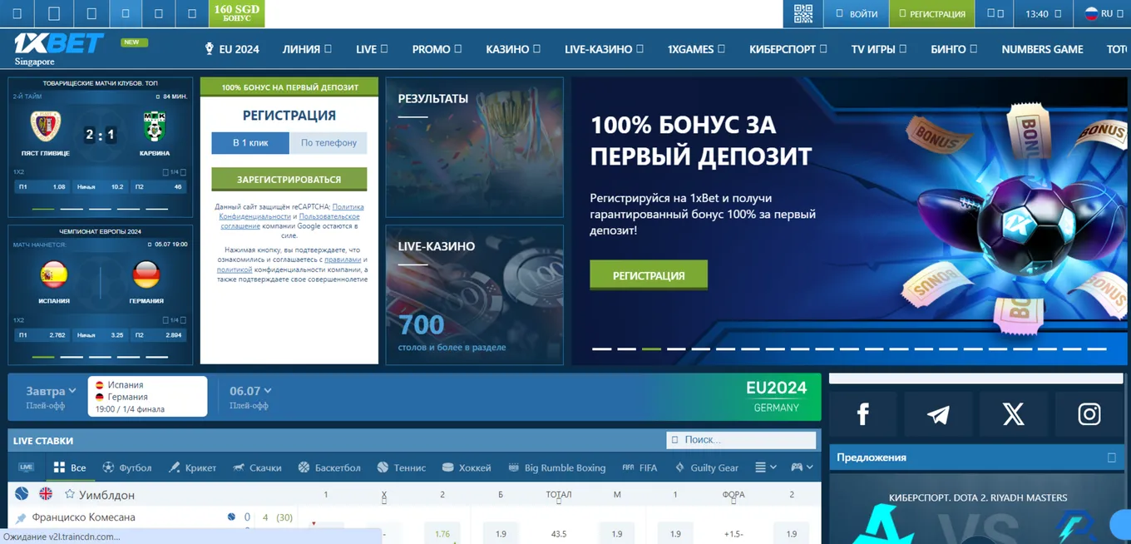The width and height of the screenshot is (1131, 544).
Task: Click the green ЗАРЕГИСТРИРОВАТЬСЯ button
Action: click(289, 179)
